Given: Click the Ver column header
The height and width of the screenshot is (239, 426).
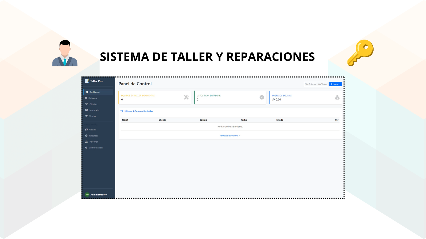Looking at the screenshot, I should click(x=337, y=120).
